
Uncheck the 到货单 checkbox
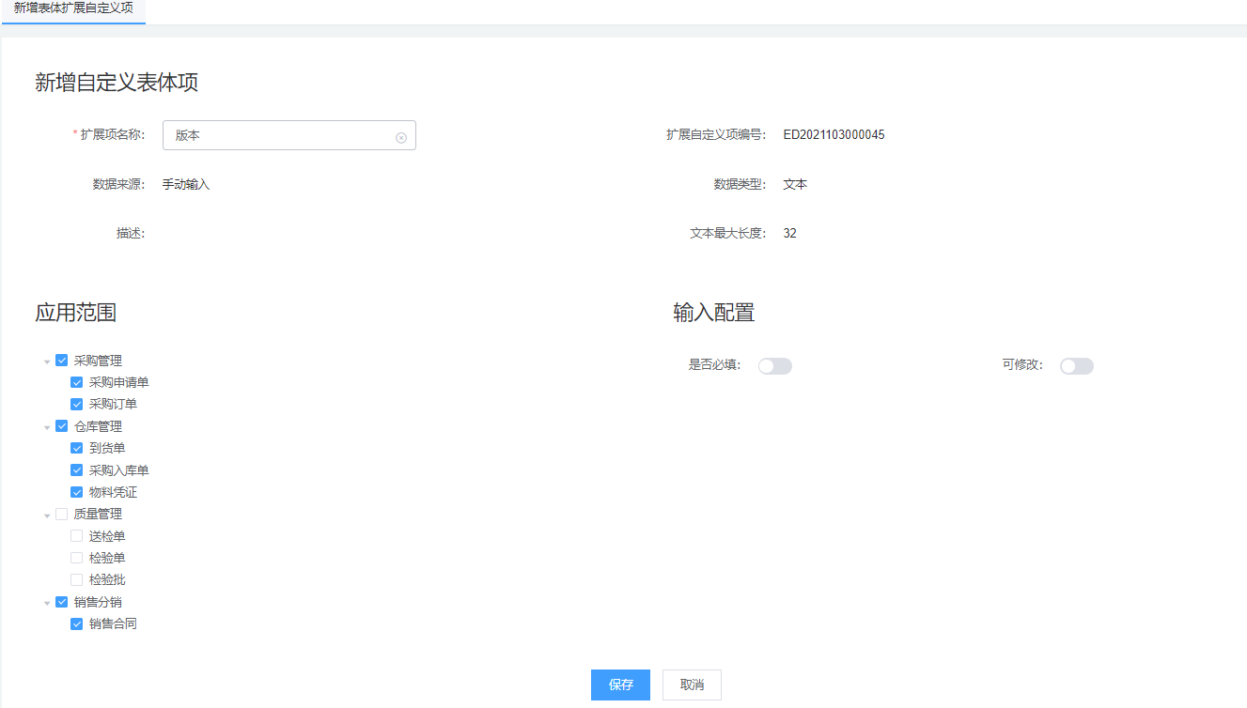77,449
